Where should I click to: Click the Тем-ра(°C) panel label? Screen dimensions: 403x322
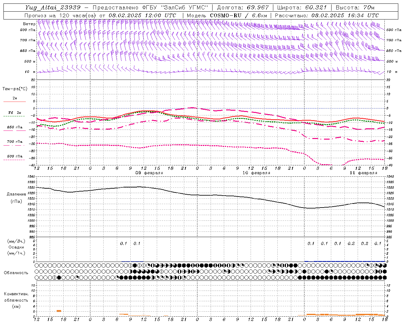click(15, 89)
